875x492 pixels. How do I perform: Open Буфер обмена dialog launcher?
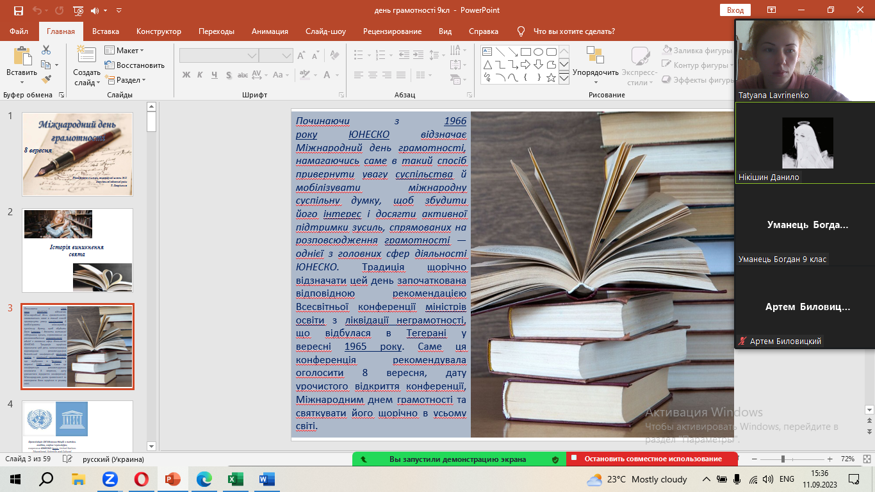click(61, 95)
